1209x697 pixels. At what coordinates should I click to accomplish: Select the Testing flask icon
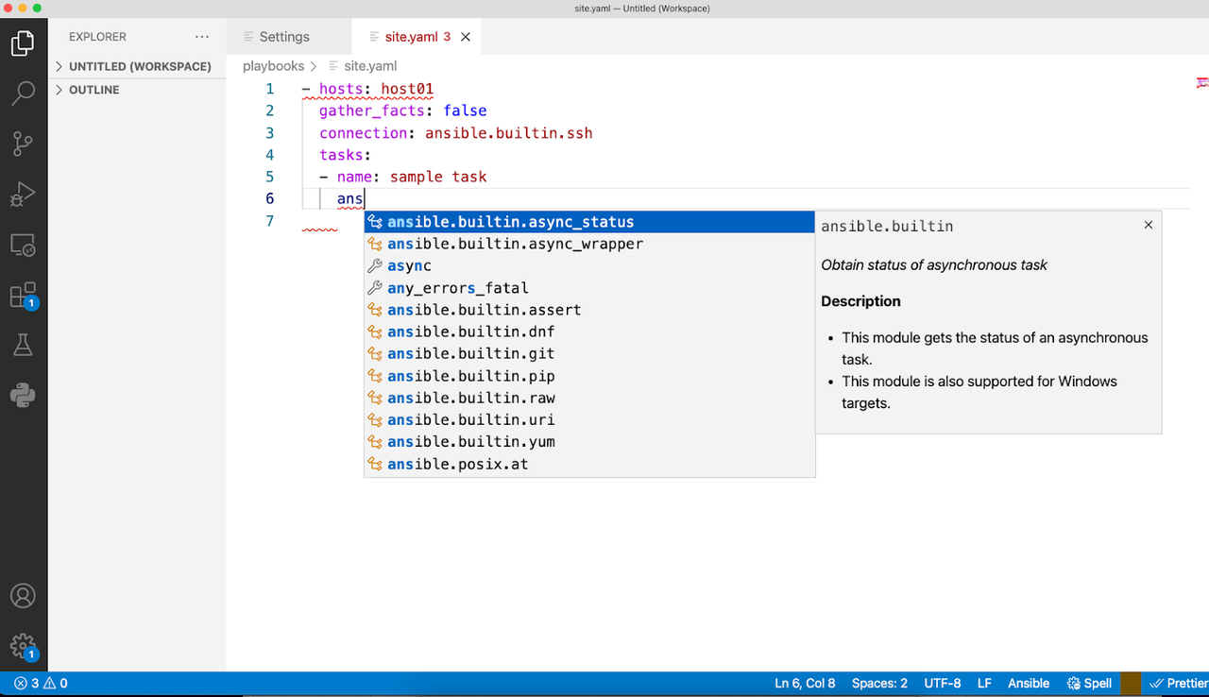(23, 344)
